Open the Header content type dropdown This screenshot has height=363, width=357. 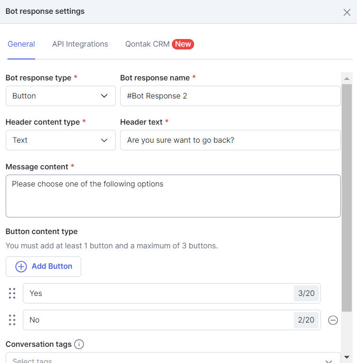pos(61,140)
